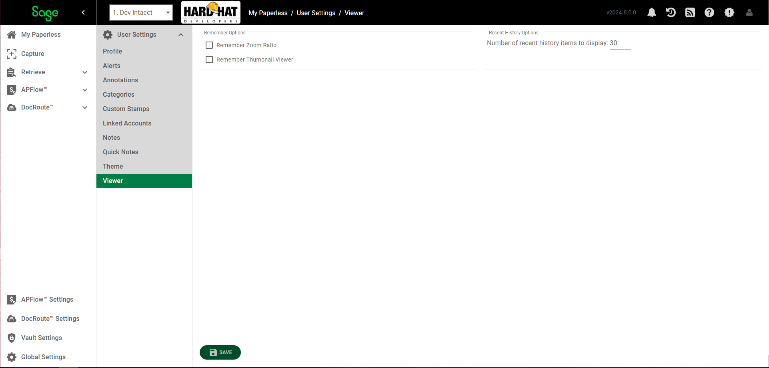
Task: Expand the DocRoute menu chevron
Action: coord(85,107)
